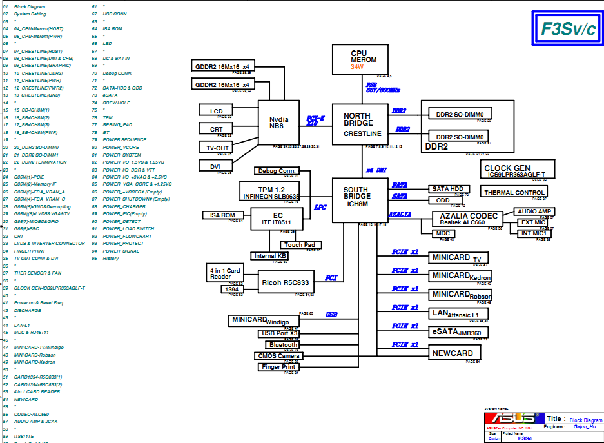This screenshot has height=443, width=604.
Task: Select the Nvdia NB8 block
Action: 278,123
